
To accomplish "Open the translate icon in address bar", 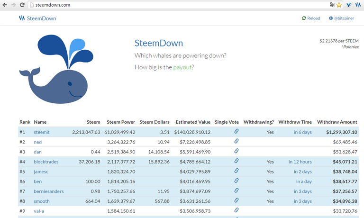I will pos(332,5).
